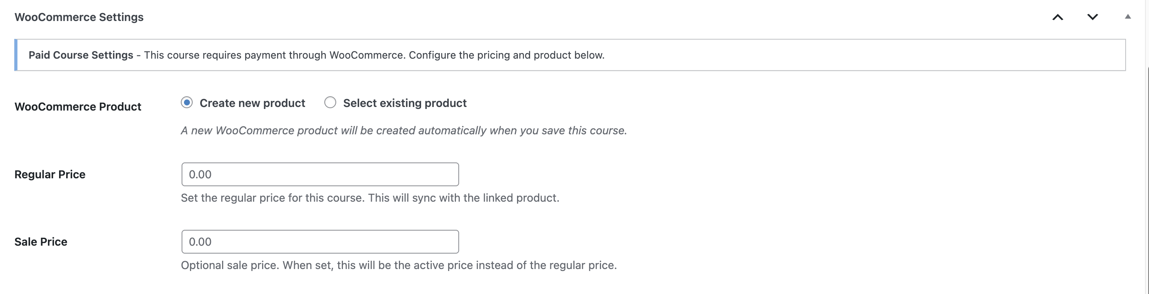Click the unselected radio circle beside Select existing product
The image size is (1149, 294).
pyautogui.click(x=330, y=103)
